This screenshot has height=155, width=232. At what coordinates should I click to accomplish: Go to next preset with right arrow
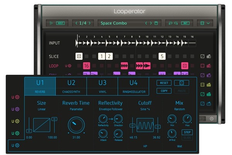point(151,23)
